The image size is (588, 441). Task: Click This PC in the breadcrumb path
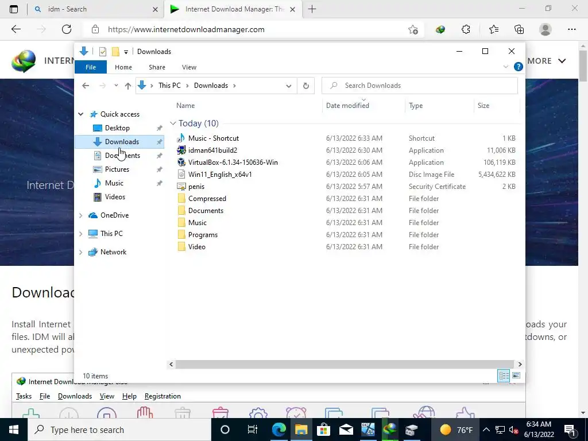coord(169,86)
